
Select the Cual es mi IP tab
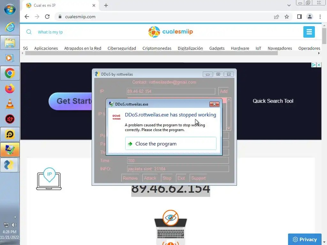click(60, 5)
